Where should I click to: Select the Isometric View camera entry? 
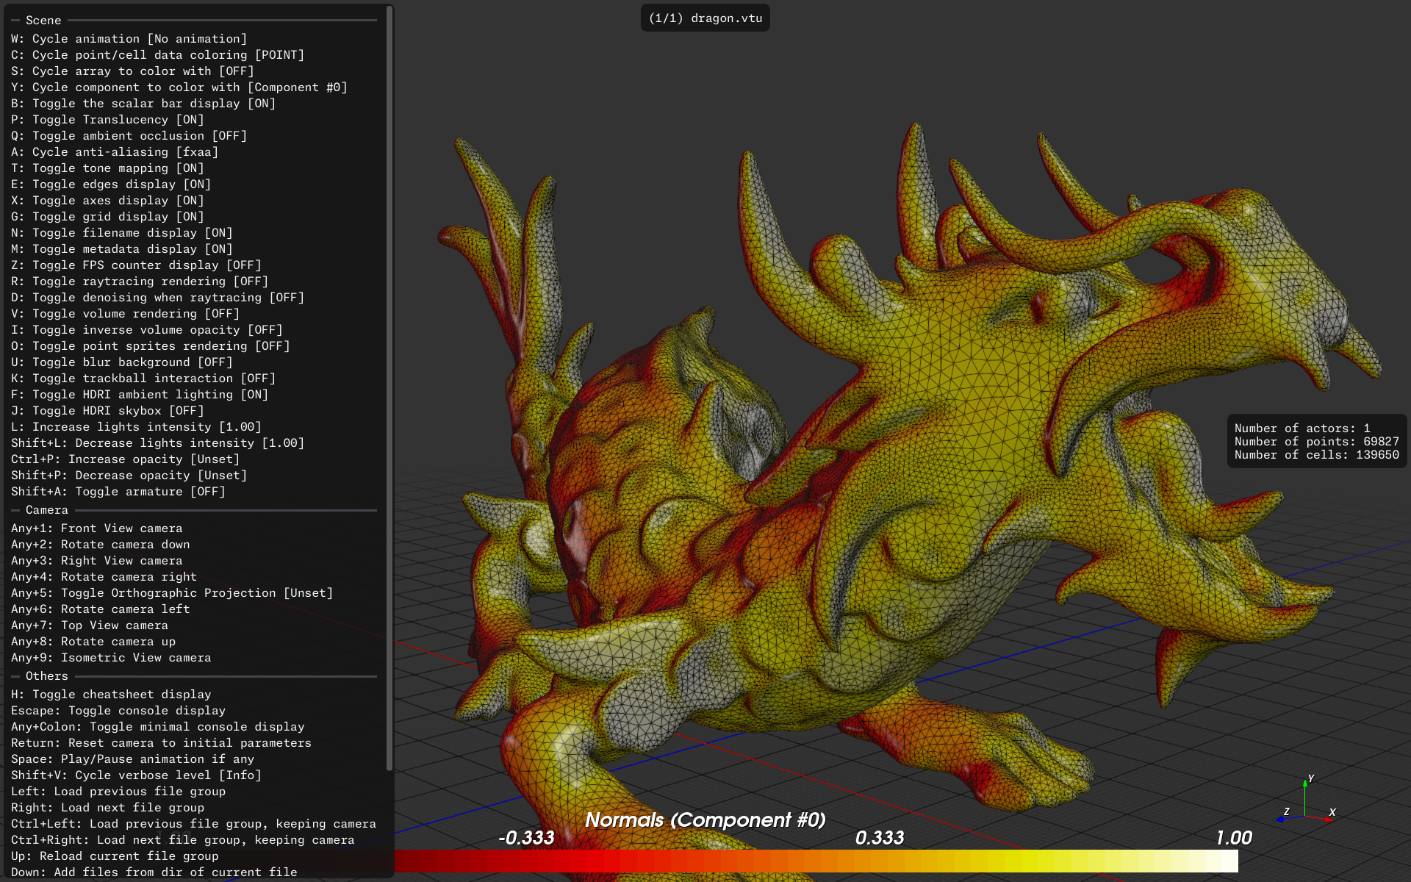[111, 658]
